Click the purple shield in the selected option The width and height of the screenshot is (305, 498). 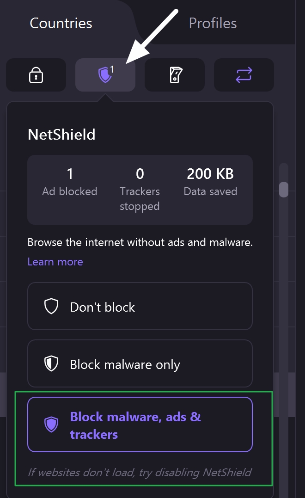point(51,424)
